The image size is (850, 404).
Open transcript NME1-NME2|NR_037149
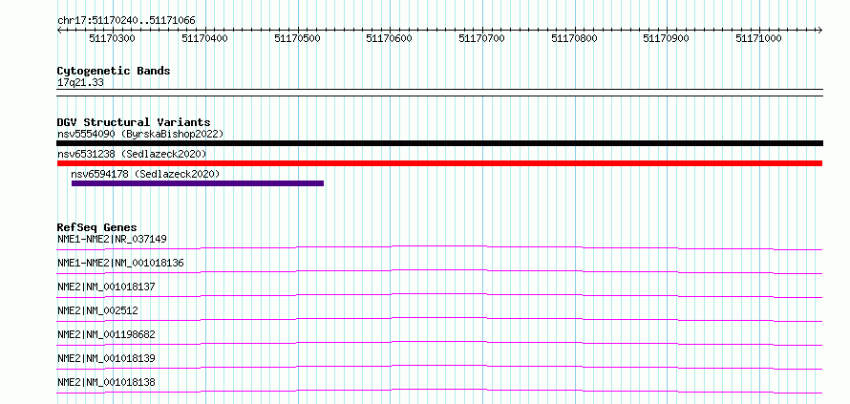point(112,239)
